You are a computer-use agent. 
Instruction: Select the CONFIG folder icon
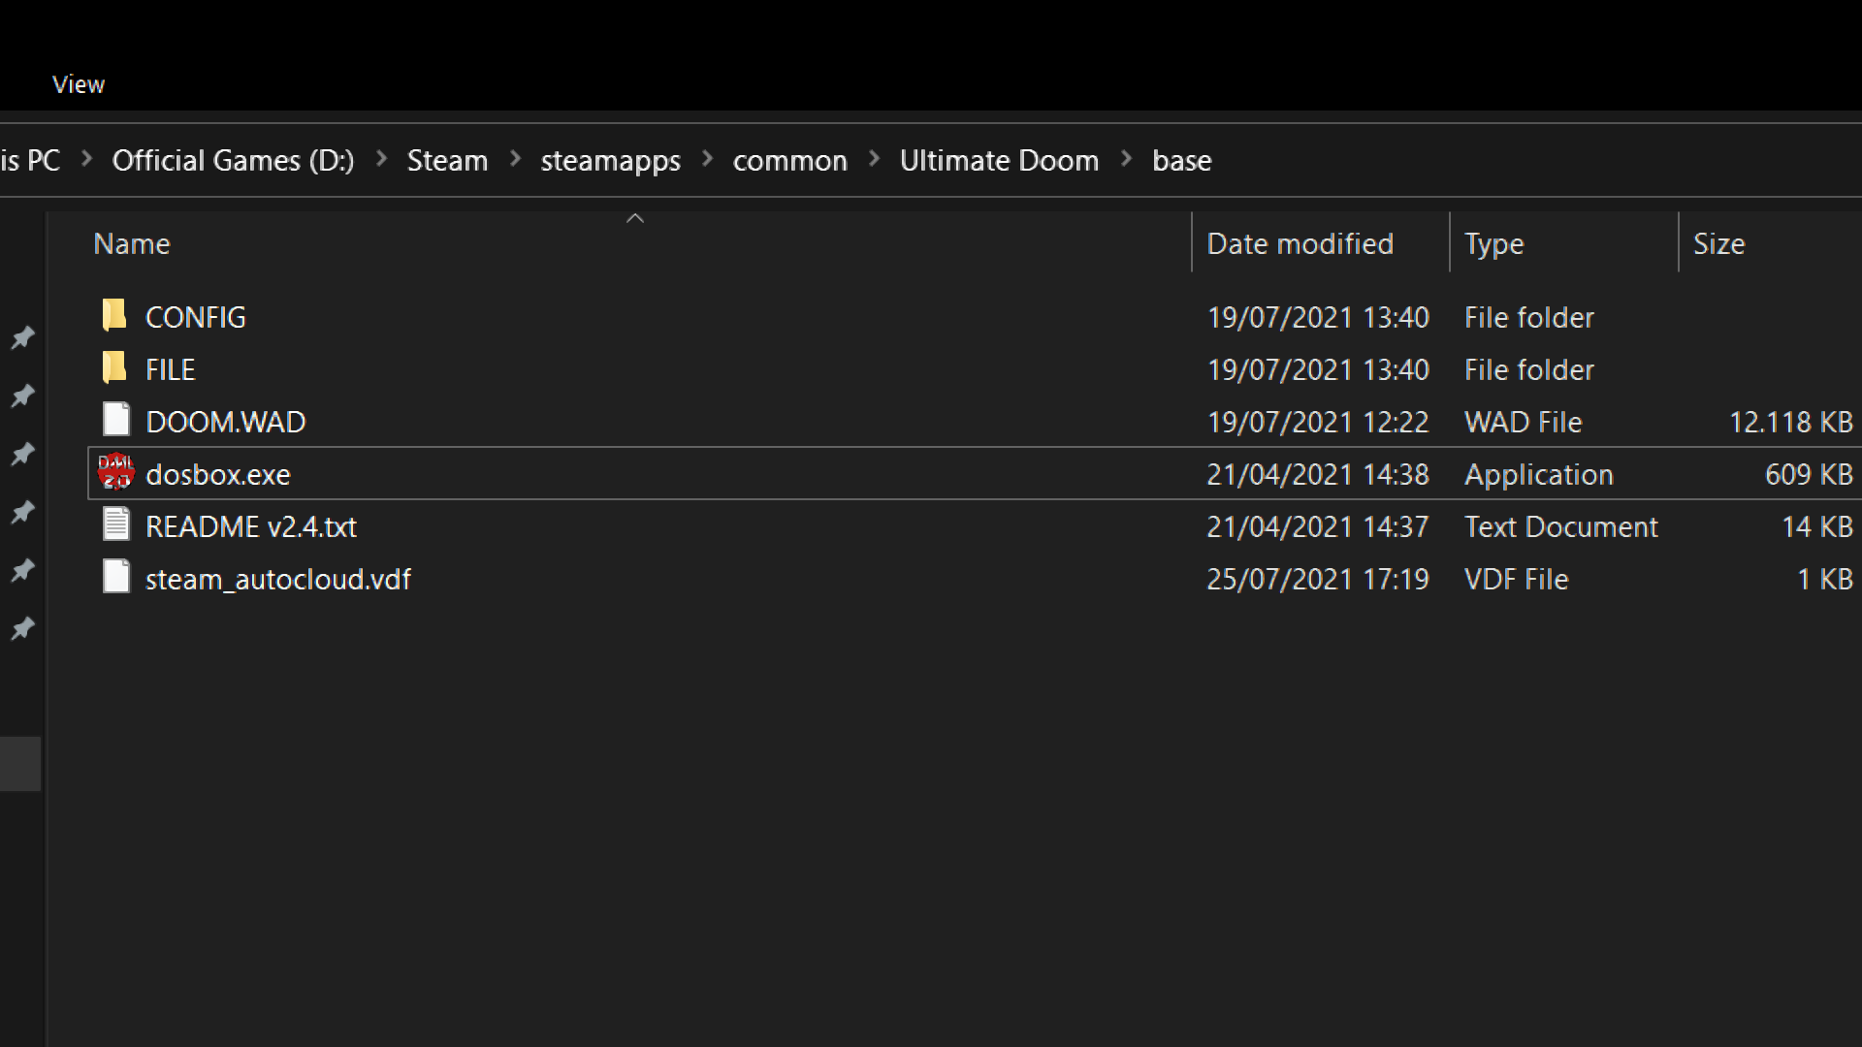[x=114, y=315]
